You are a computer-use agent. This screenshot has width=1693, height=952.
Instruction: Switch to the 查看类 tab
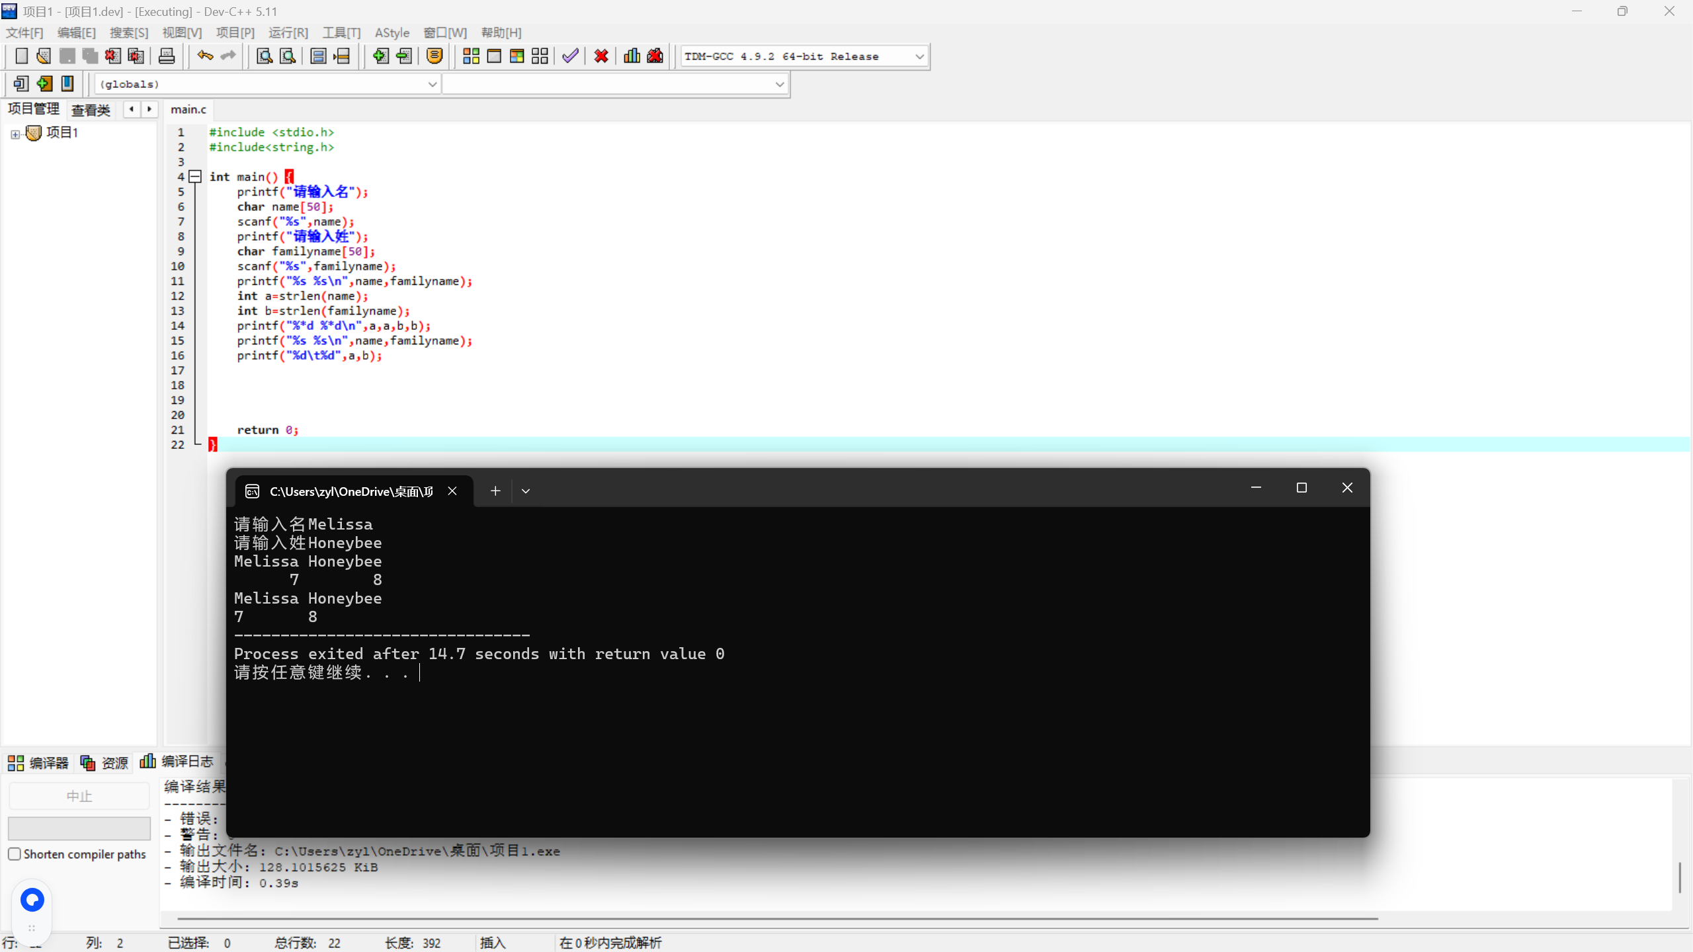pos(91,110)
